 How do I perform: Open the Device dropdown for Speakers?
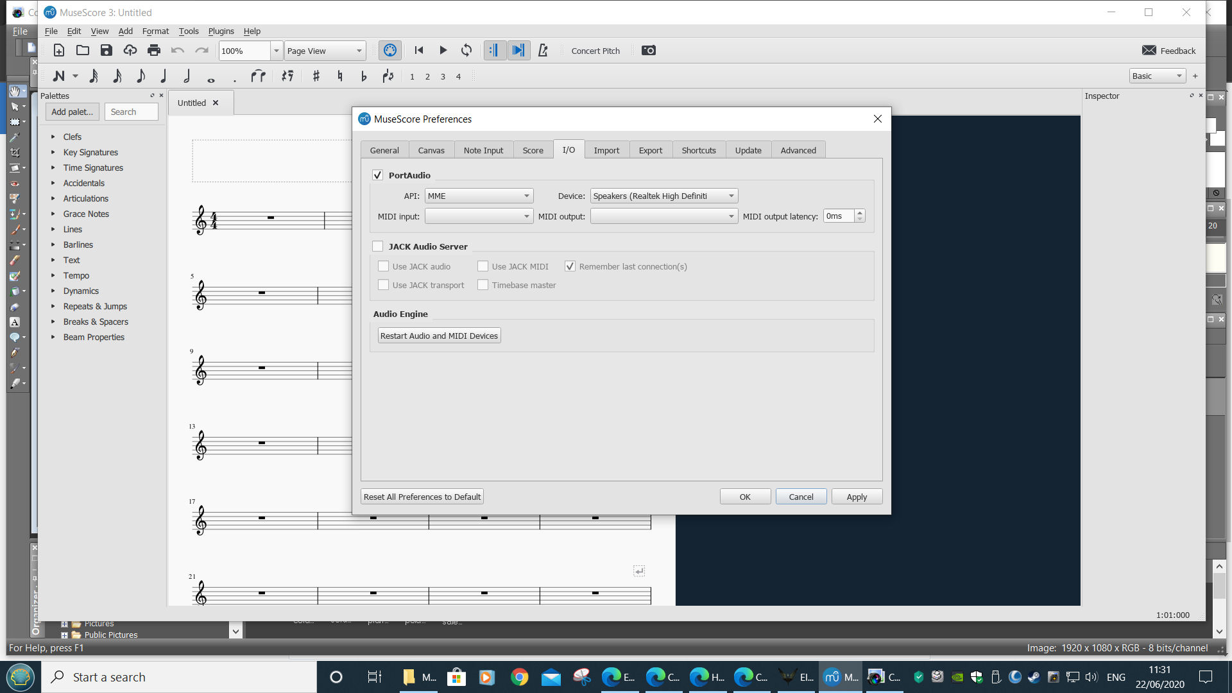(663, 196)
